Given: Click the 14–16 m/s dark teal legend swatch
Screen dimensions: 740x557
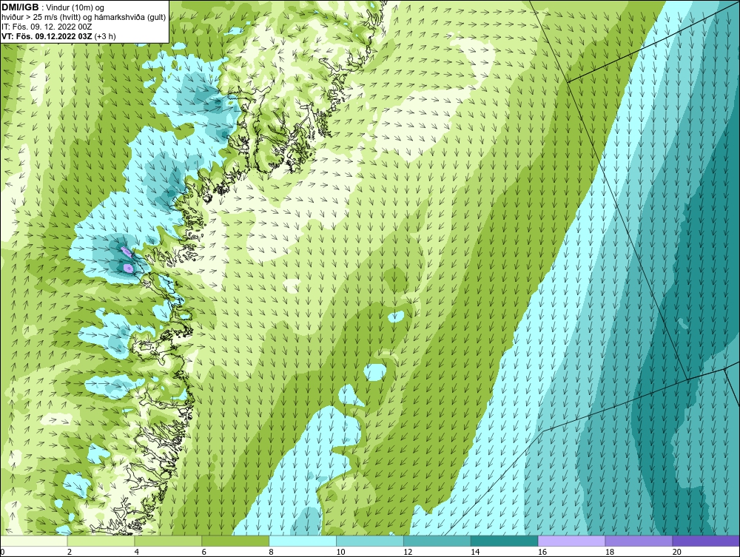Looking at the screenshot, I should click(505, 541).
